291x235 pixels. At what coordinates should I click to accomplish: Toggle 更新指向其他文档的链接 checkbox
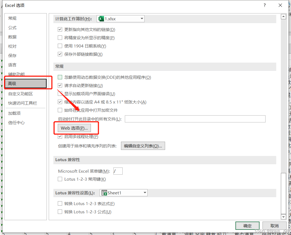tap(60, 29)
